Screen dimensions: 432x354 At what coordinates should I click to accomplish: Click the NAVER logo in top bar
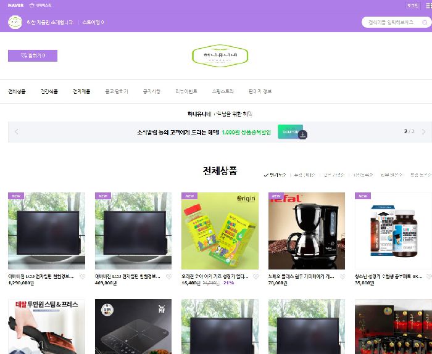16,5
